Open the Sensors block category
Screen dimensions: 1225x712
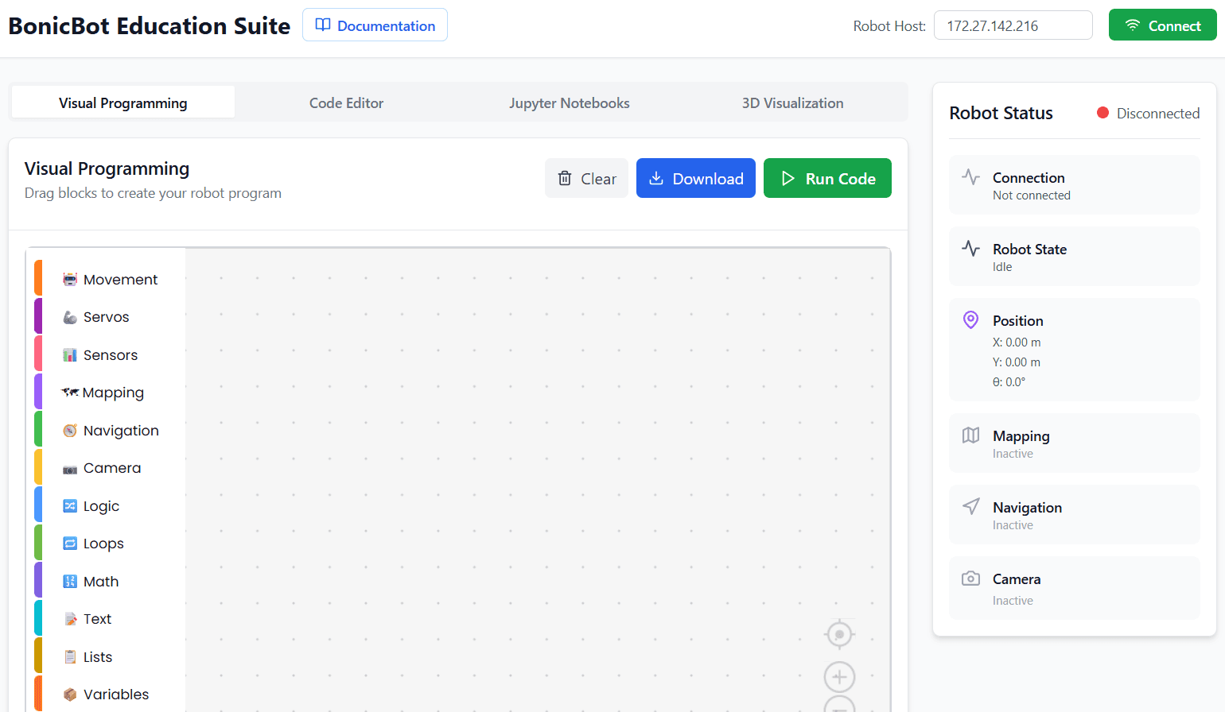[110, 354]
